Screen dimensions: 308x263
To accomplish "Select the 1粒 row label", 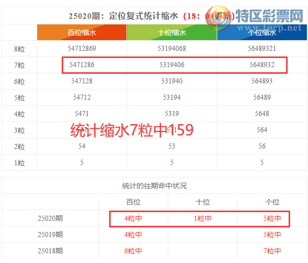I will 19,163.
